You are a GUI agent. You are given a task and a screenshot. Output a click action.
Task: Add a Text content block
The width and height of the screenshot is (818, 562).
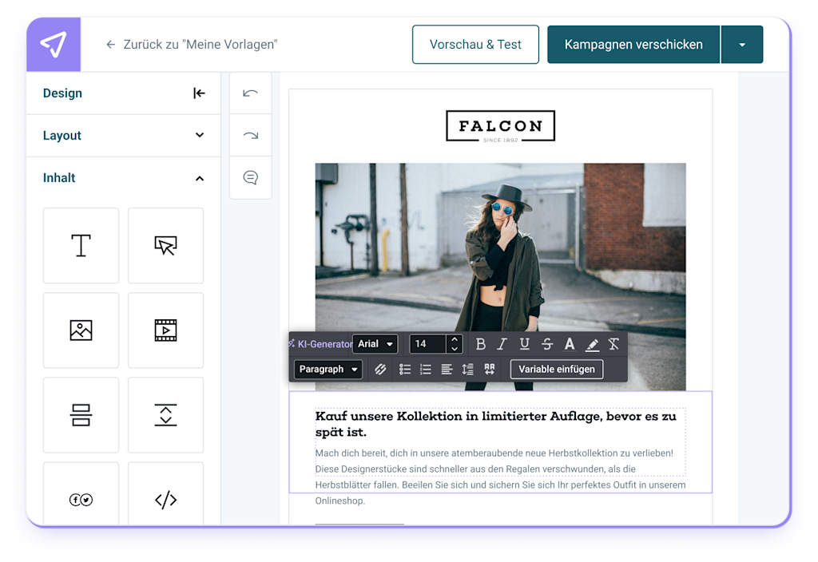[81, 246]
